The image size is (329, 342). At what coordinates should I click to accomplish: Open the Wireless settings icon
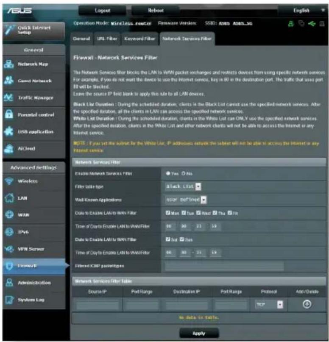(x=9, y=181)
